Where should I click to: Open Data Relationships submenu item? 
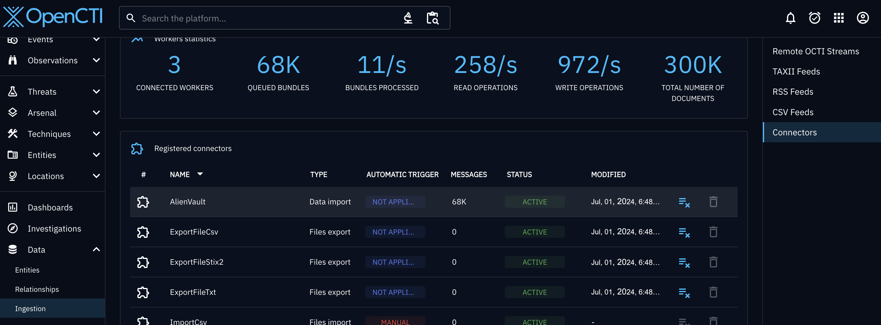(52, 289)
